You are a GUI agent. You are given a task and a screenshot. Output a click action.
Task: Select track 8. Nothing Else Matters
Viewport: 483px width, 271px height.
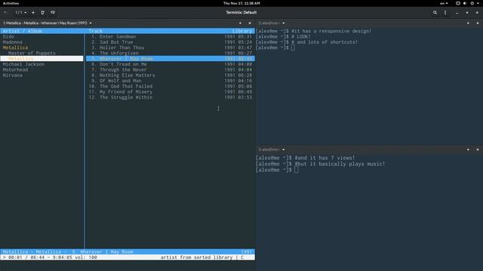coord(171,75)
